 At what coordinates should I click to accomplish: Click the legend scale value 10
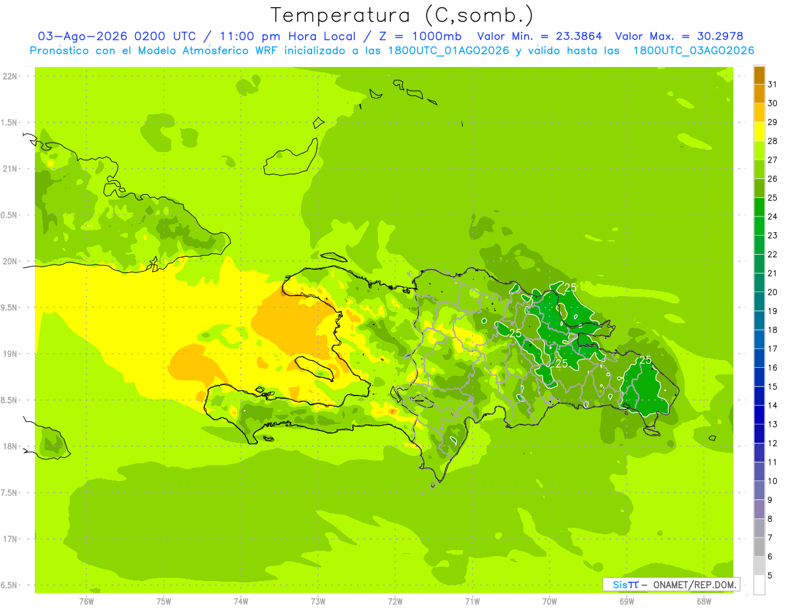(773, 481)
